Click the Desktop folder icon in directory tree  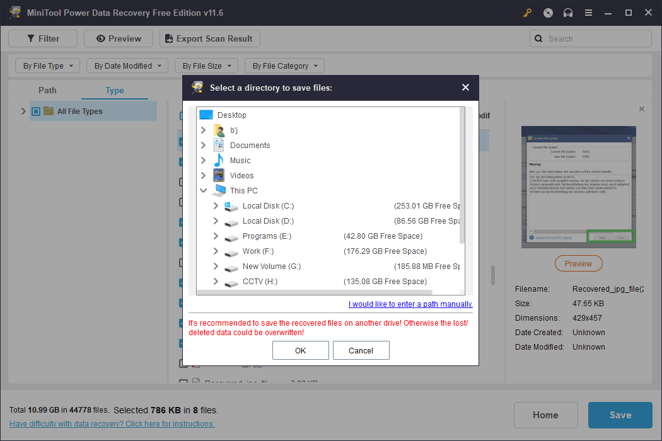click(x=206, y=115)
